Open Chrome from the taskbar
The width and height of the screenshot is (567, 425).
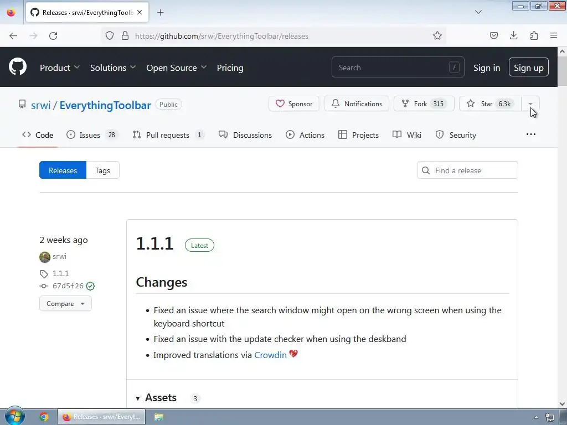tap(44, 417)
